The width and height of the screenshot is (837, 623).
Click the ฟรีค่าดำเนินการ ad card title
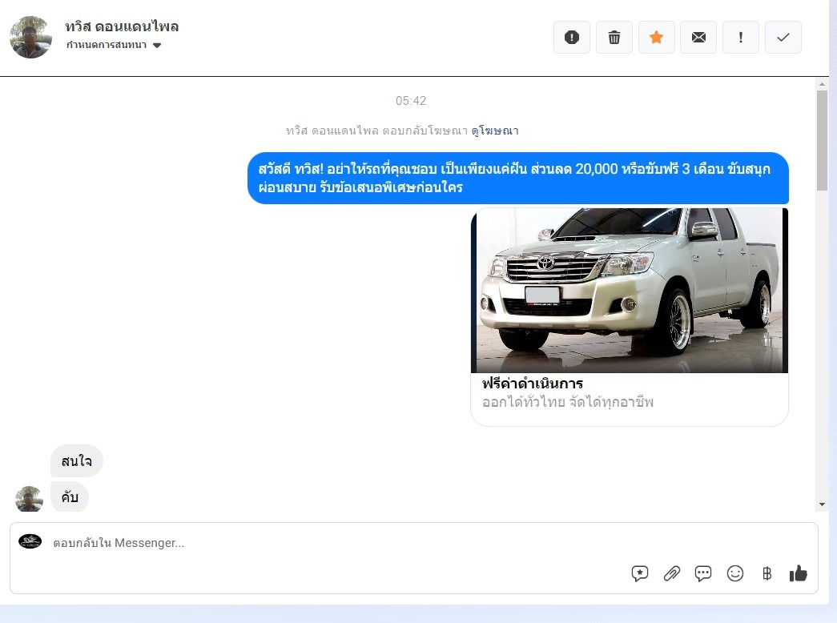[532, 384]
